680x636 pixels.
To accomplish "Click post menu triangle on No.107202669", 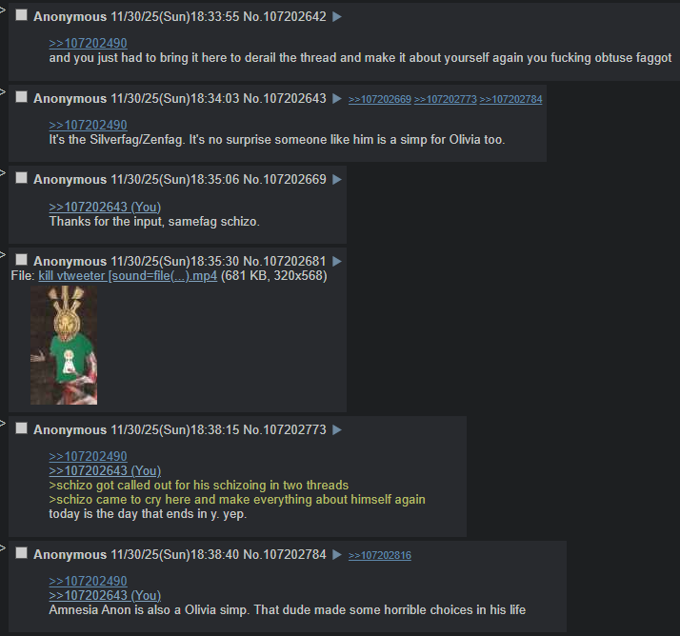I will 337,180.
